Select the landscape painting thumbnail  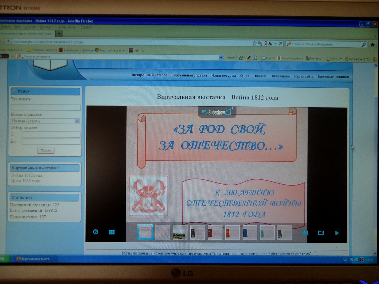pos(180,232)
